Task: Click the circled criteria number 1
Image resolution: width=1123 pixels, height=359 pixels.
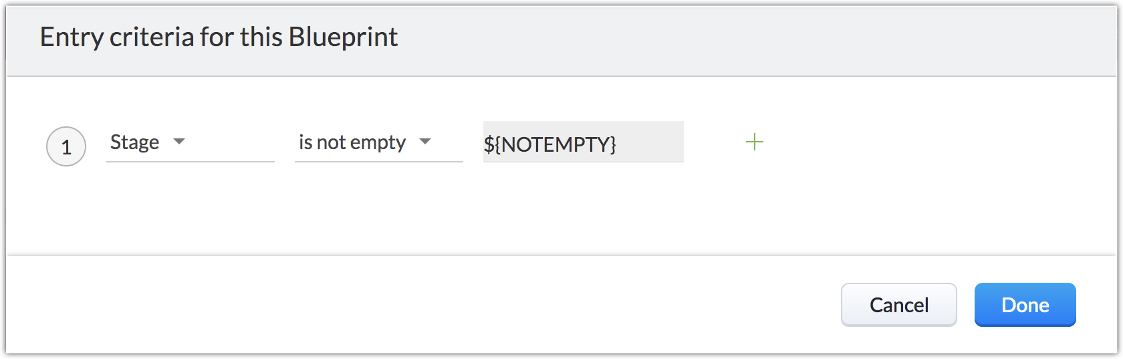Action: coord(66,146)
